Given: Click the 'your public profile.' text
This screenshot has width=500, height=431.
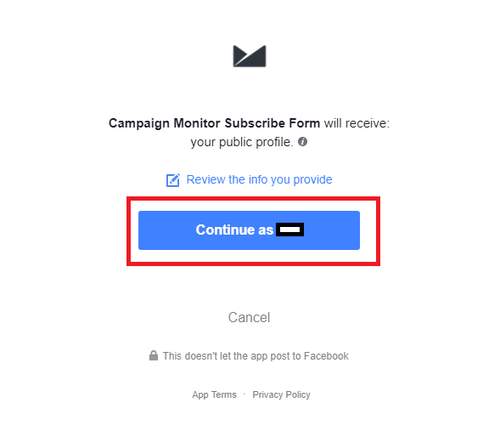Looking at the screenshot, I should [x=242, y=142].
